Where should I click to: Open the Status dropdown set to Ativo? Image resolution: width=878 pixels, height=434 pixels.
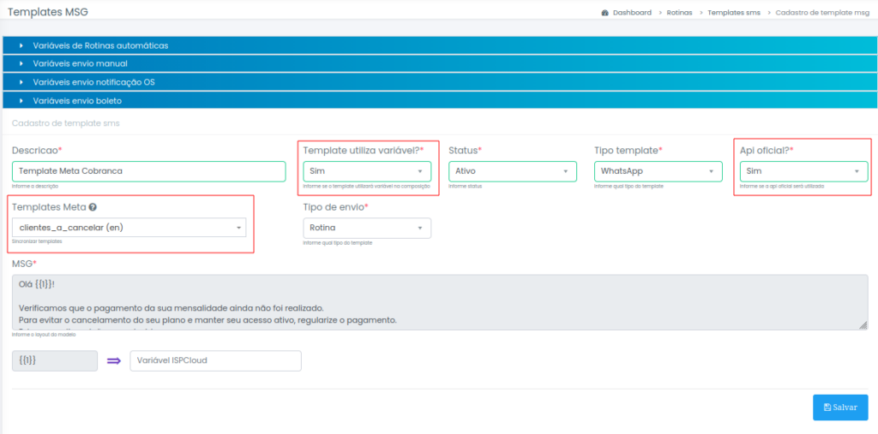pyautogui.click(x=512, y=171)
